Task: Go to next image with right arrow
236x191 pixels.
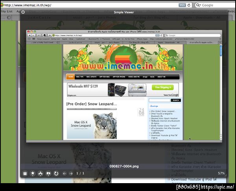Action: tap(71, 174)
